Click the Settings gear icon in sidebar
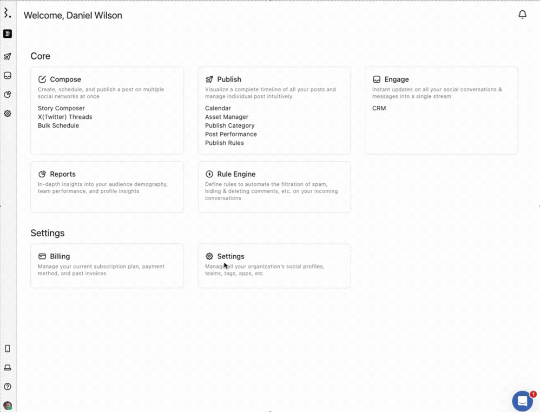 coord(8,114)
